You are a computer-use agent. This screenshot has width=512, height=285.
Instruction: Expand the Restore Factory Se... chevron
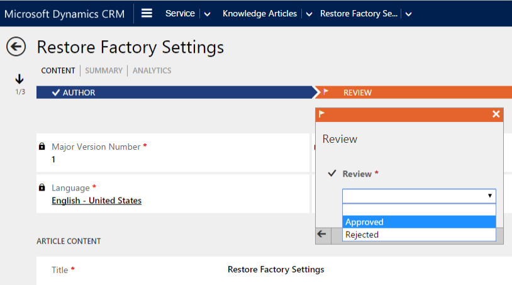[x=408, y=14]
